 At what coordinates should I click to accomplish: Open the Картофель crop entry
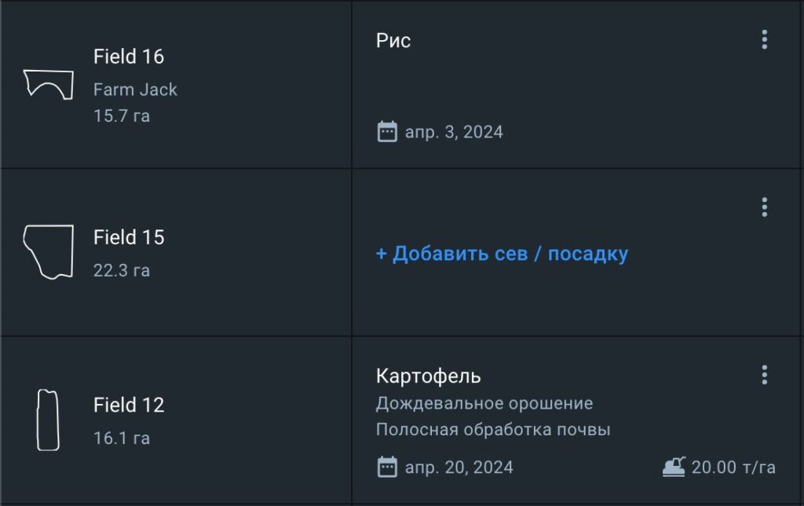pos(428,376)
